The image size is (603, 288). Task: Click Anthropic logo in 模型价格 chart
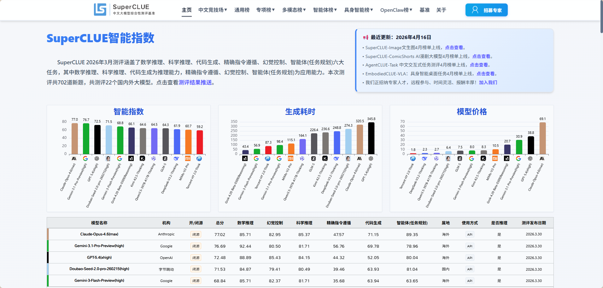pos(542,158)
